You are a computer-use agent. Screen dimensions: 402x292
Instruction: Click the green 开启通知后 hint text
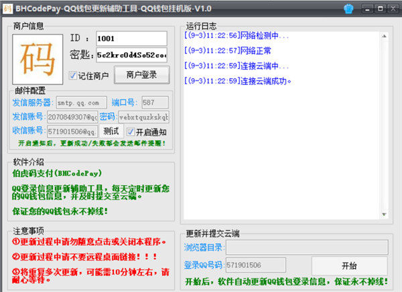92,143
